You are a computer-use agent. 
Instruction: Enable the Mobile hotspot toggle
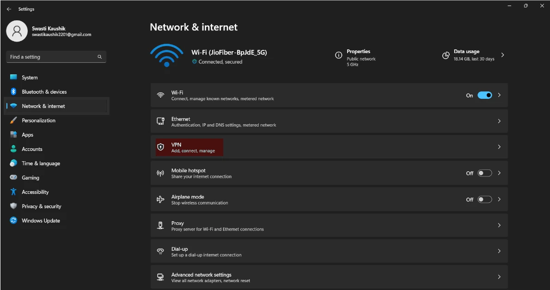(484, 173)
